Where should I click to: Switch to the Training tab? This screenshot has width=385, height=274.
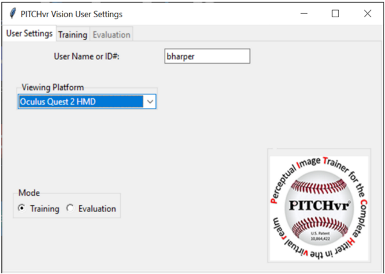72,34
